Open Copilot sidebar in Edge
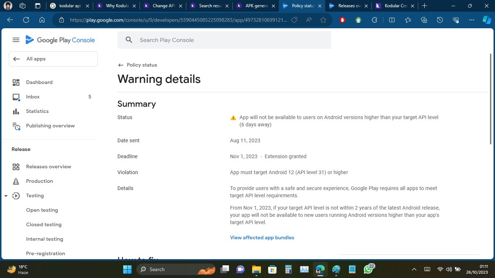Image resolution: width=495 pixels, height=278 pixels. pos(487,20)
